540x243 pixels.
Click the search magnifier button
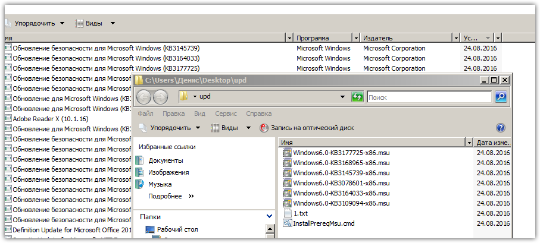tap(501, 97)
